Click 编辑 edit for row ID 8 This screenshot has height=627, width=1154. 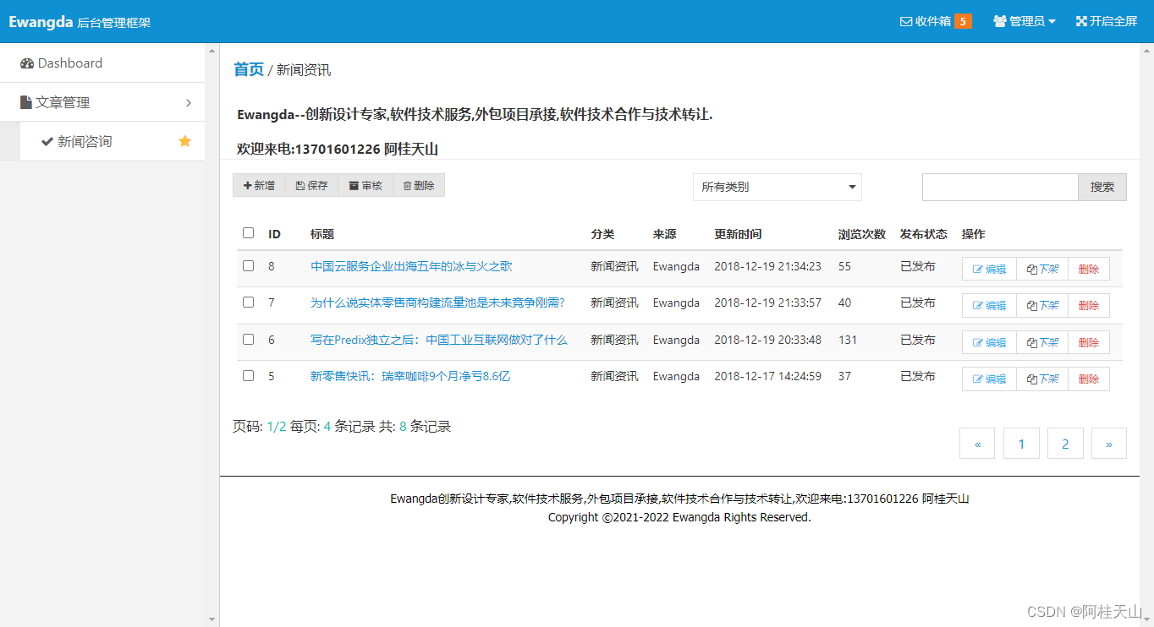click(989, 269)
